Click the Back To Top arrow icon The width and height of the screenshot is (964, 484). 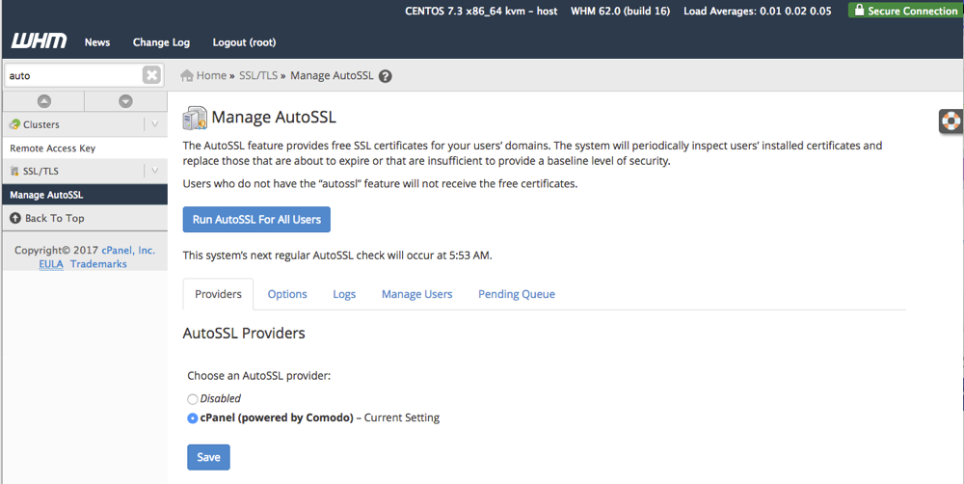coord(15,218)
